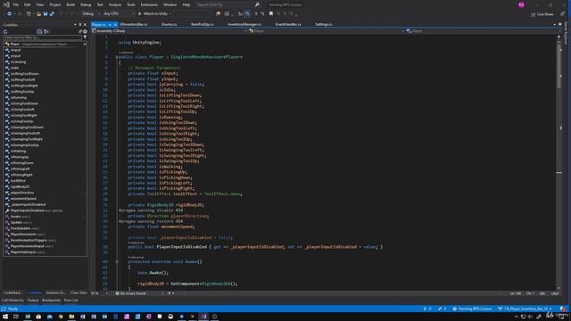Viewport: 571px width, 321px height.
Task: Open the Debug menu
Action: [x=86, y=4]
